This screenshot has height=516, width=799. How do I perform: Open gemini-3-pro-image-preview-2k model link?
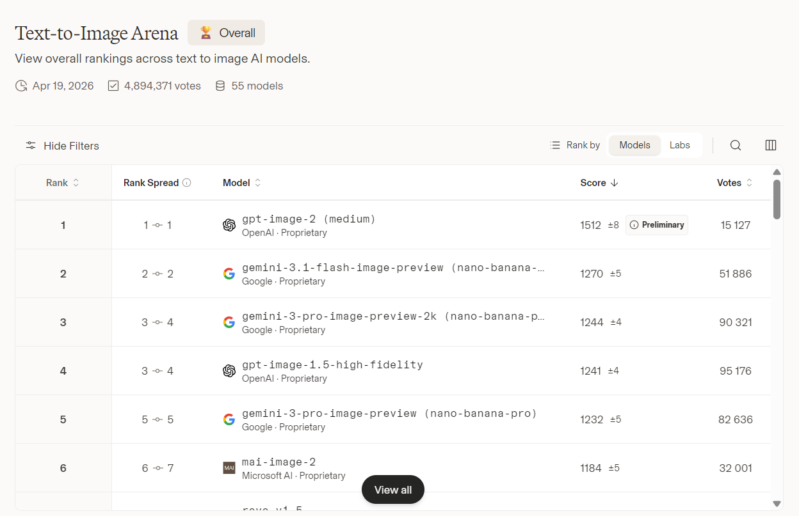(x=393, y=317)
